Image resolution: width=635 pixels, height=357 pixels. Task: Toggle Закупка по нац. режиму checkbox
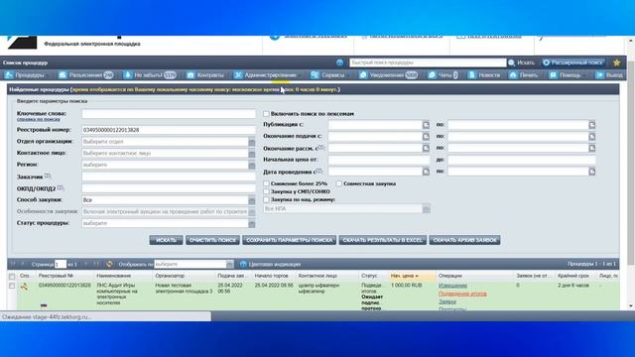[266, 200]
